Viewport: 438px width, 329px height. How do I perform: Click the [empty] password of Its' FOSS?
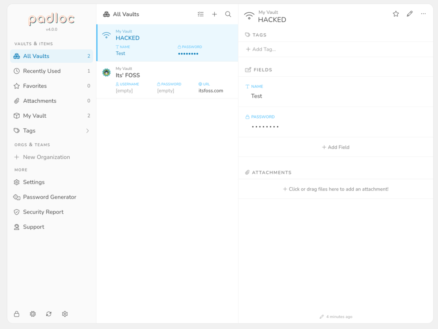166,91
